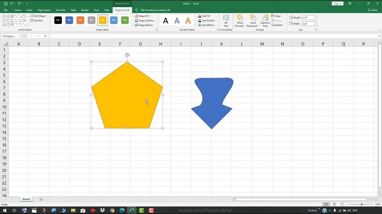Screen dimensions: 382x214
Task: Open the Alt Text pane
Action: pos(226,21)
